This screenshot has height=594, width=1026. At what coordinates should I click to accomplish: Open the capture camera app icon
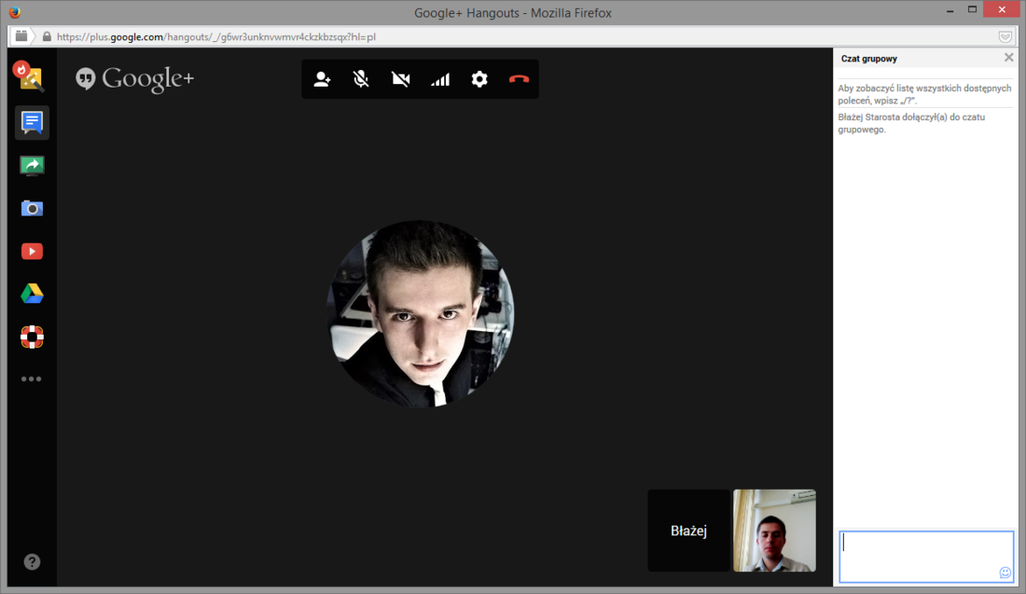(32, 208)
